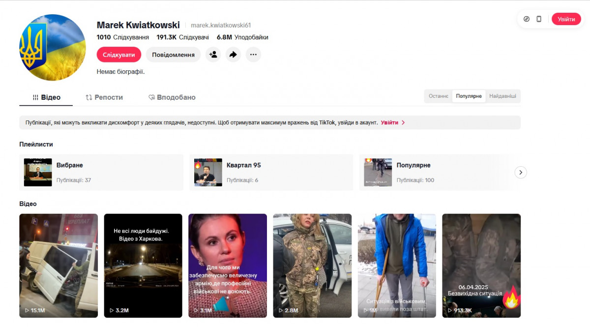590x327 pixels.
Task: Click the coin icon near Увійти
Action: pyautogui.click(x=527, y=19)
